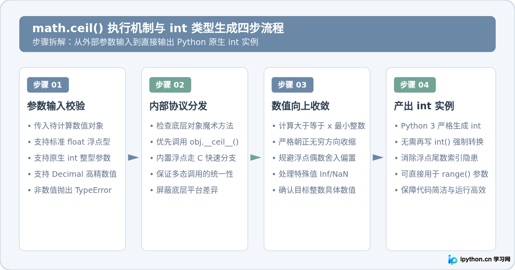Click heading 数值向上收敛
Screen dimensions: 515x270
click(301, 106)
